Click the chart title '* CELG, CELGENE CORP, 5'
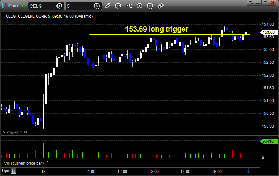279x176 pixels. pos(27,16)
